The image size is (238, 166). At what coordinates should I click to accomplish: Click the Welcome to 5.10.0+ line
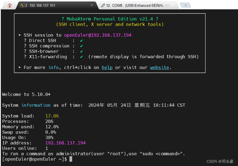(26, 95)
